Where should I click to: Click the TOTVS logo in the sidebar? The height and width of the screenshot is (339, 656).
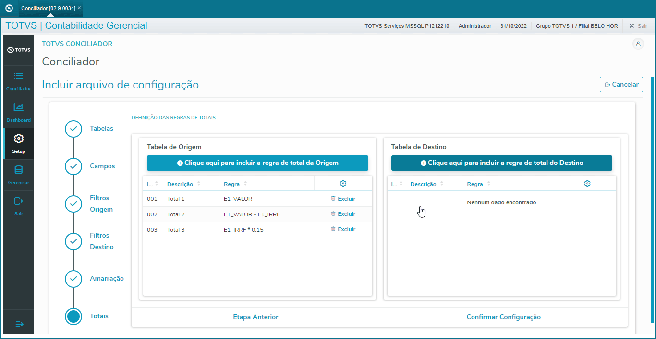click(19, 50)
